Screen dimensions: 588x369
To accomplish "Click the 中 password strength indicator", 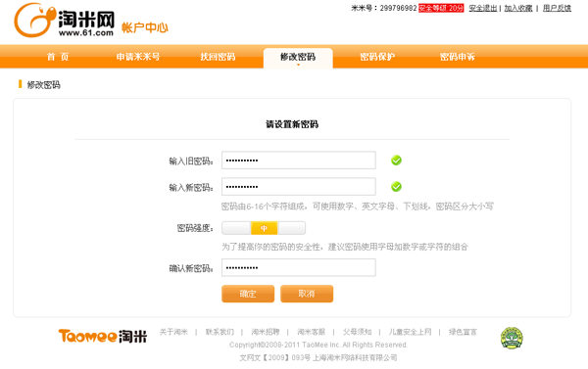I will (x=264, y=228).
